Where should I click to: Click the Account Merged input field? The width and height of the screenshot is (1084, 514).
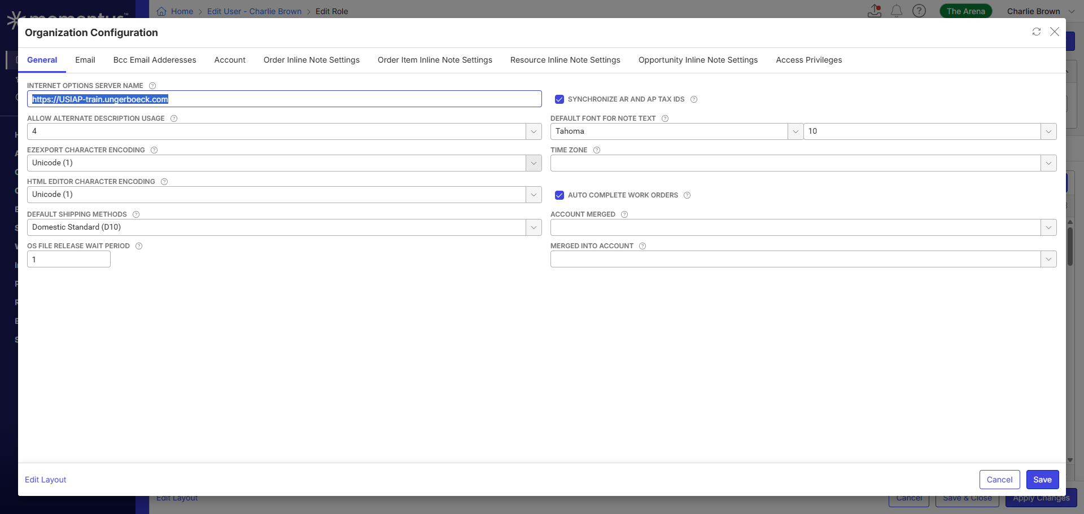pyautogui.click(x=795, y=227)
